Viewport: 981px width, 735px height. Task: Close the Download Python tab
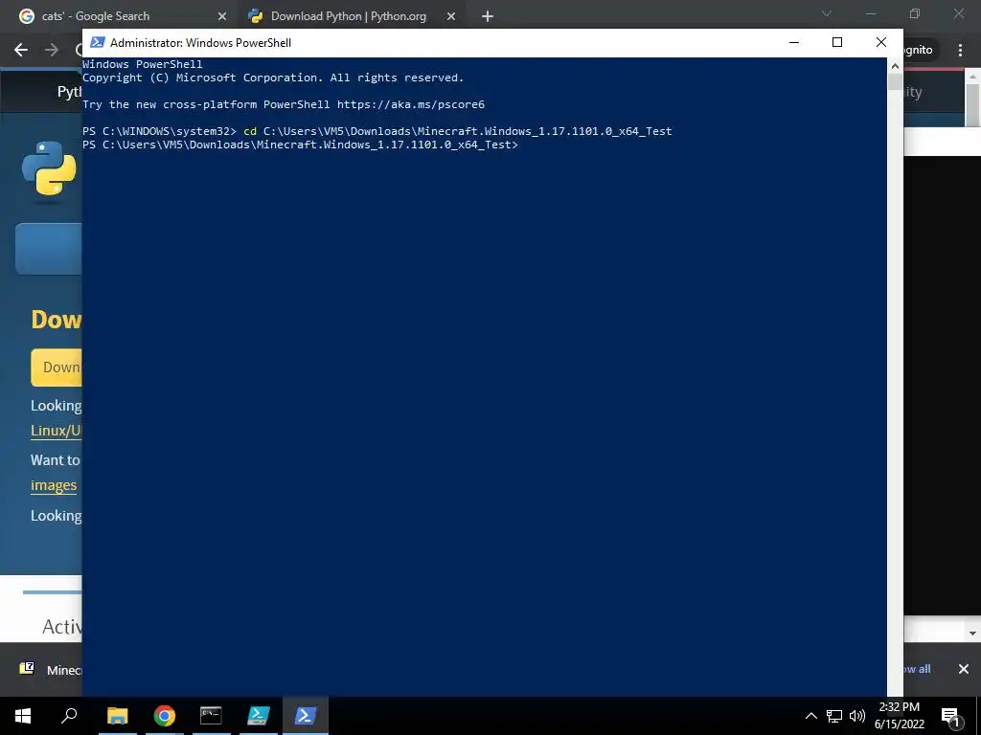tap(451, 16)
